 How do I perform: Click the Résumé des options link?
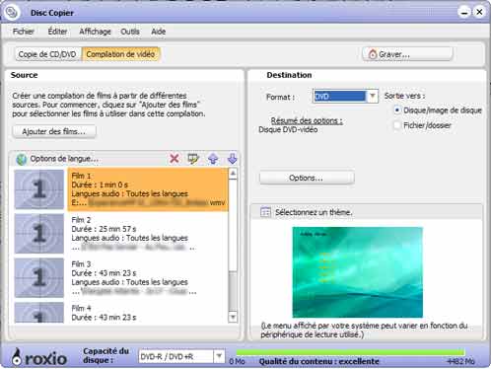pos(307,120)
